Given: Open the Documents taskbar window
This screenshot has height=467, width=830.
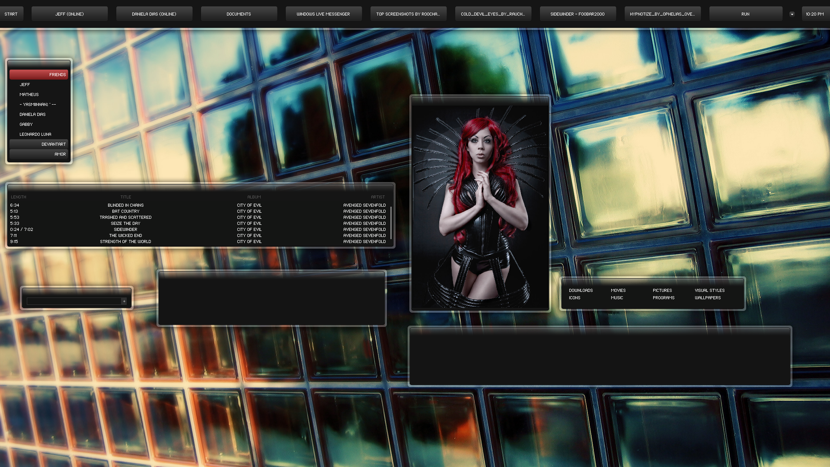Looking at the screenshot, I should pos(239,14).
